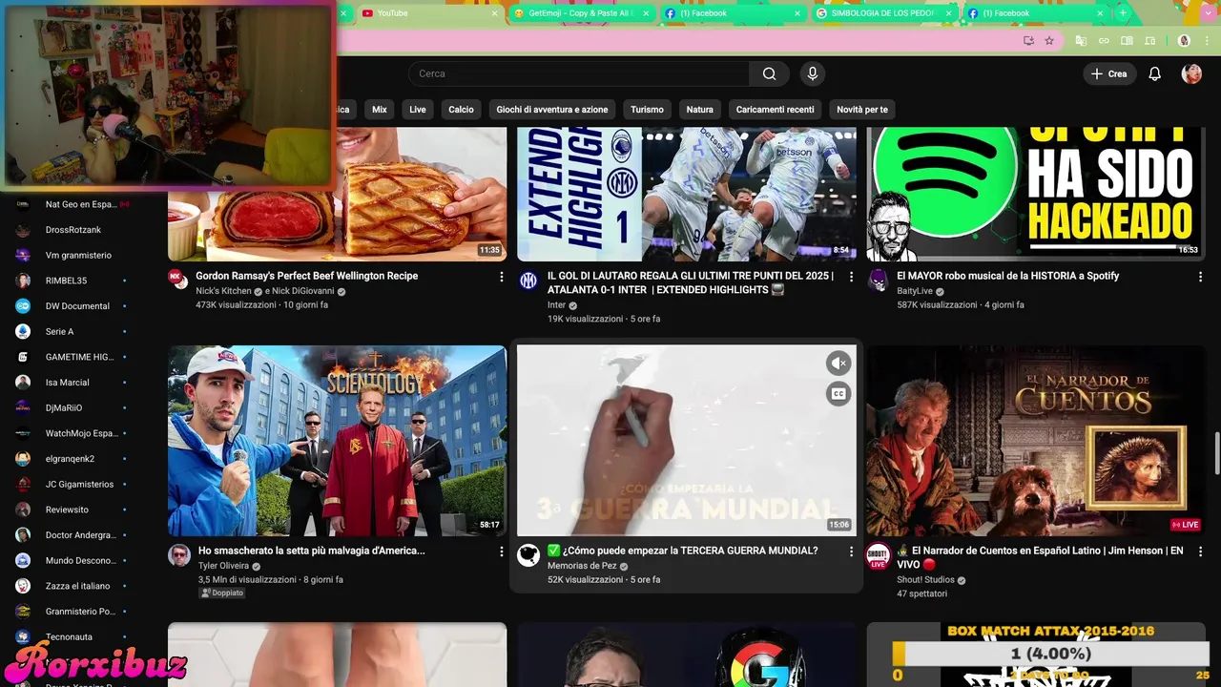Open options menu for Ho smascherato la setta video
1221x687 pixels.
502,552
